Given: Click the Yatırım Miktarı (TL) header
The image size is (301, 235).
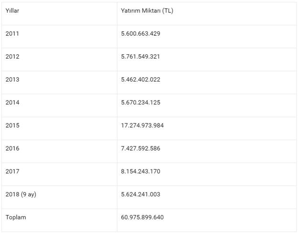Looking at the screenshot, I should coord(147,11).
